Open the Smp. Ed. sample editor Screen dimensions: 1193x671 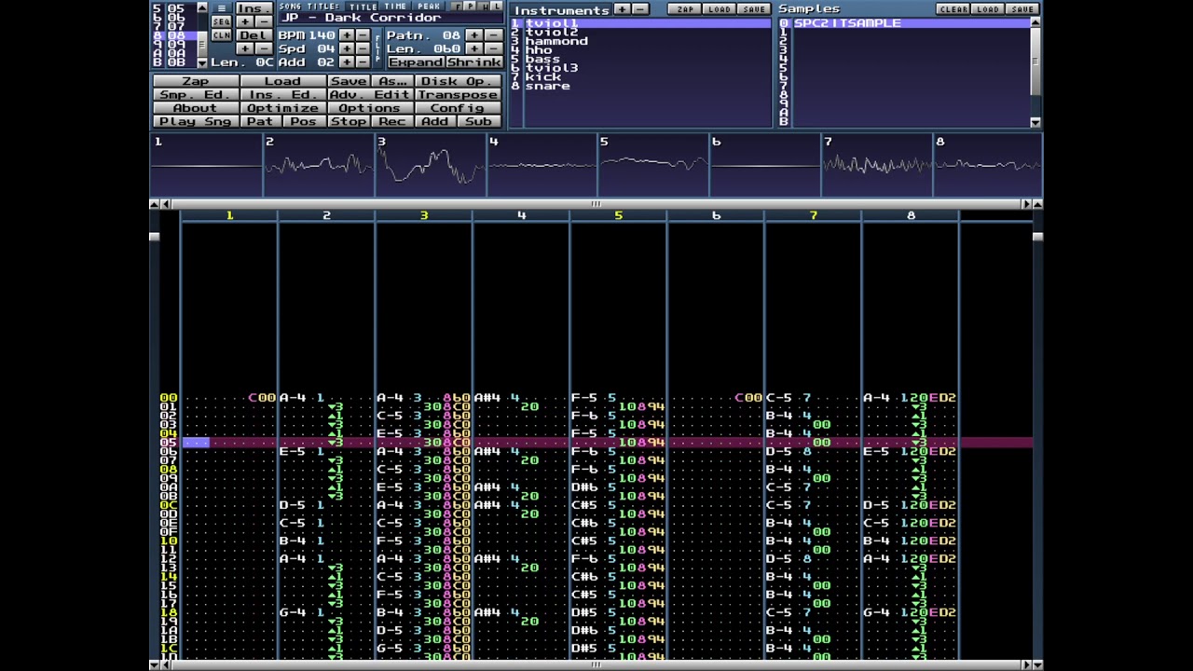pyautogui.click(x=195, y=95)
